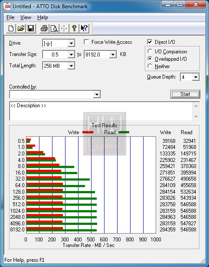Image resolution: width=209 pixels, height=267 pixels.
Task: Click the red write bar for 0.5
Action: (29, 140)
